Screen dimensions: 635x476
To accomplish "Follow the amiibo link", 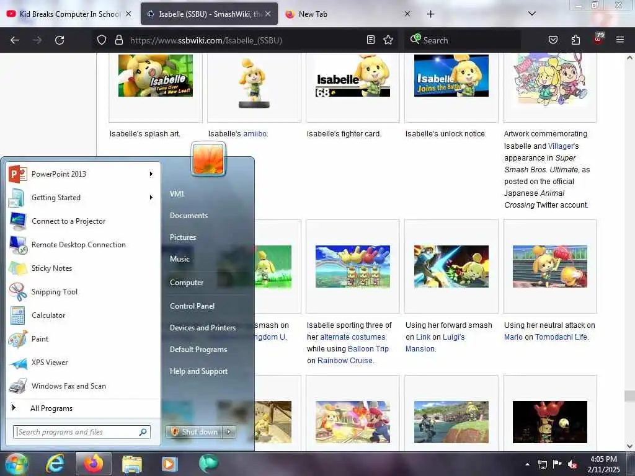I will point(255,134).
